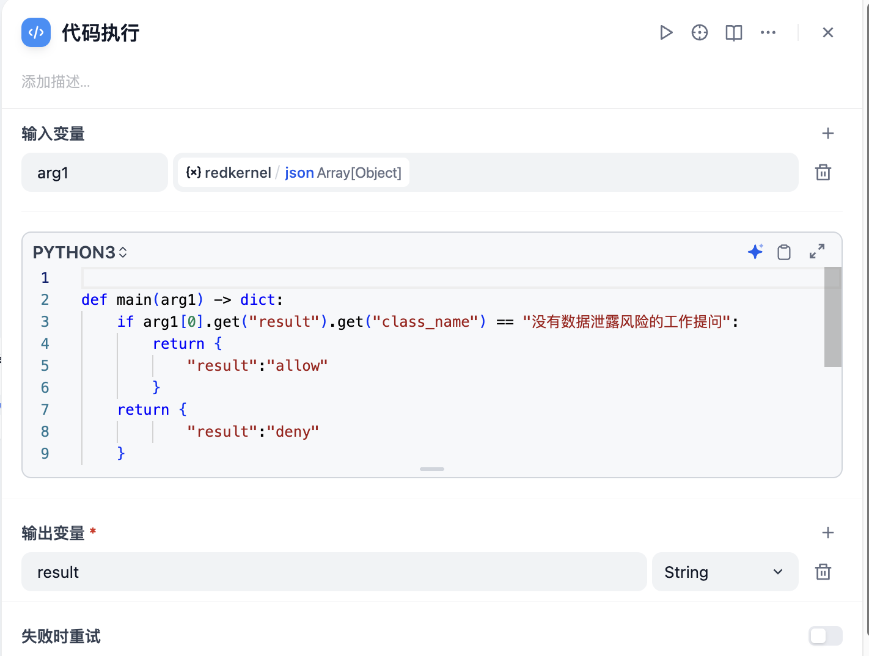869x656 pixels.
Task: Expand code editor to full screen
Action: [x=817, y=252]
